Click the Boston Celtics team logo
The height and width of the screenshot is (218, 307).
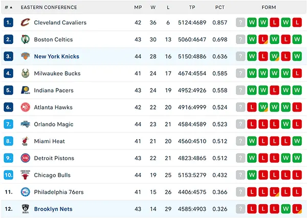26,39
